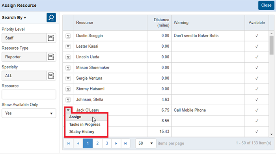Click the Specialty ALL field
Image resolution: width=276 pixels, height=155 pixels.
24,76
